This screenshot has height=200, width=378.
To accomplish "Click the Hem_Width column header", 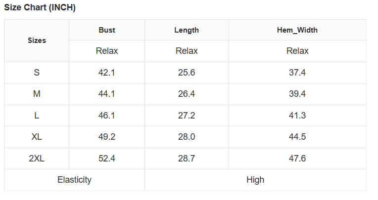I will click(x=297, y=30).
